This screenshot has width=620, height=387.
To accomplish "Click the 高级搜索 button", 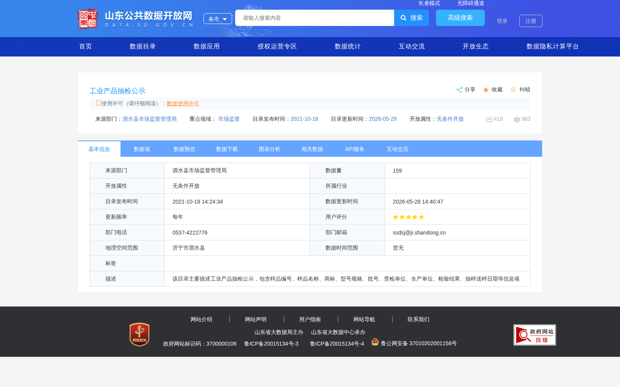I will click(460, 18).
